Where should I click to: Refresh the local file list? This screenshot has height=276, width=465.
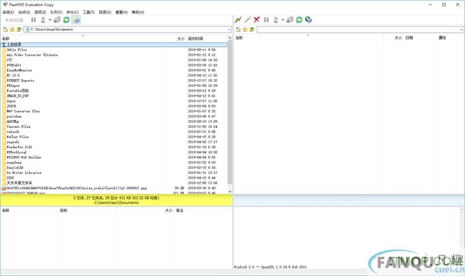point(66,20)
